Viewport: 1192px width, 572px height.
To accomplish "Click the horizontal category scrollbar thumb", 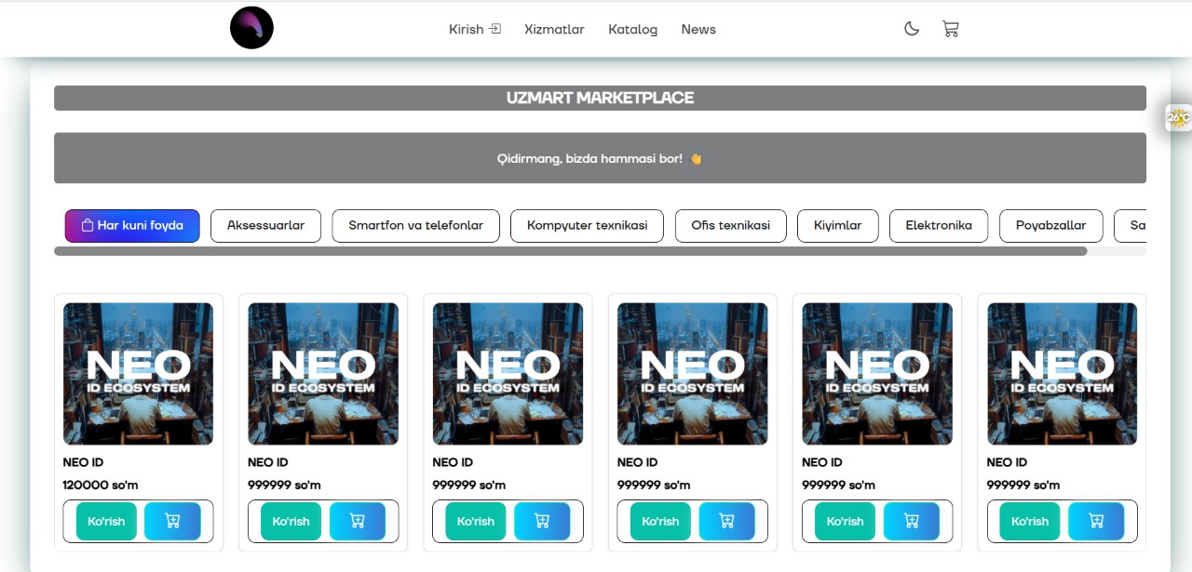I will pos(570,251).
